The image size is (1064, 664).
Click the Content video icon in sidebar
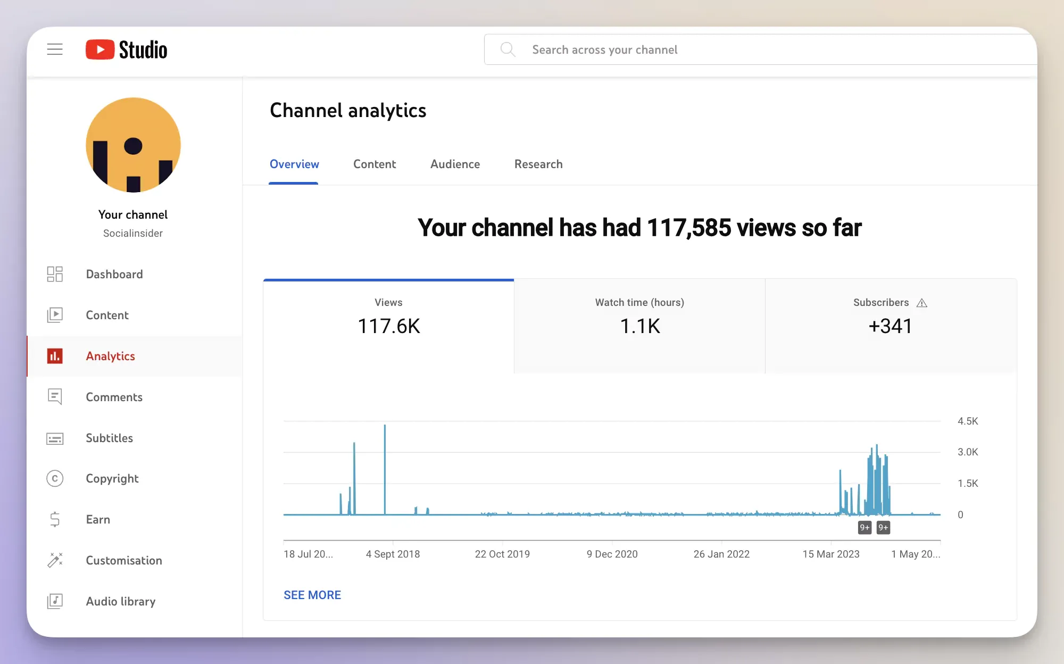(x=55, y=315)
